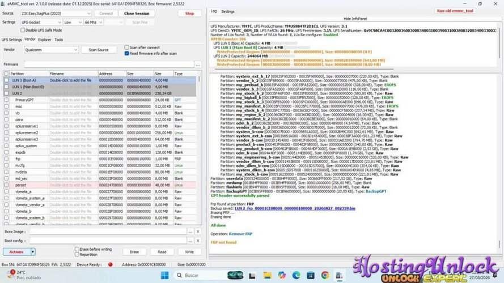
Task: Uncheck Read firmware info after scan
Action: tap(126, 53)
